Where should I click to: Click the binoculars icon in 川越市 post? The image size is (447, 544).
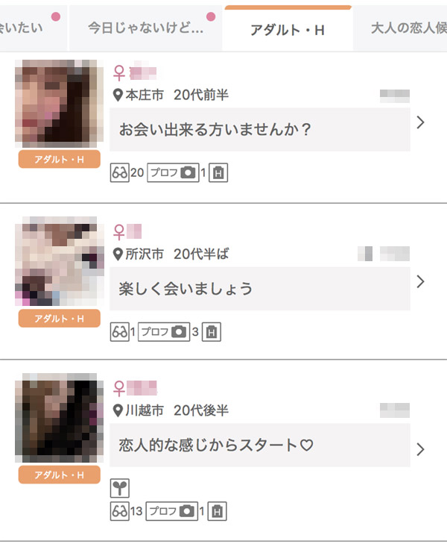[x=120, y=511]
